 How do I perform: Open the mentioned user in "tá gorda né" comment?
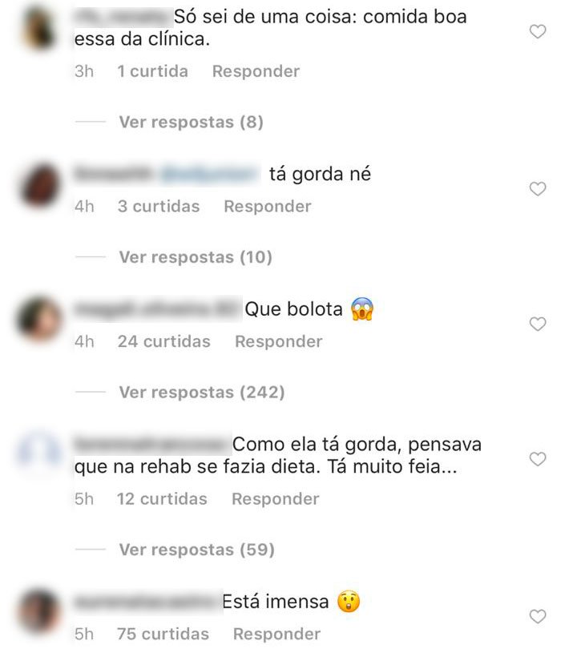point(210,174)
